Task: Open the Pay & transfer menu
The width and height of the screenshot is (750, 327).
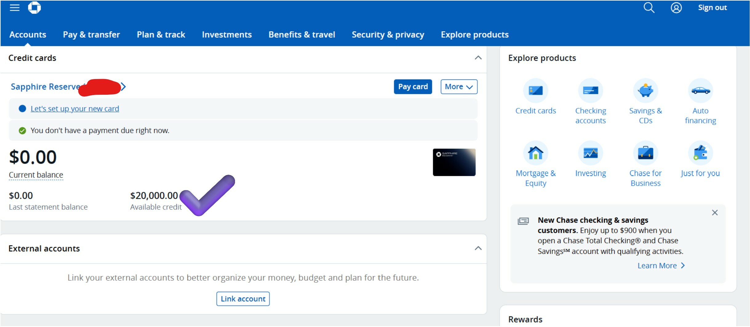Action: click(x=91, y=34)
